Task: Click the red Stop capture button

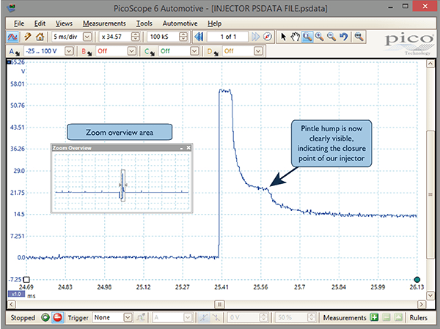Action: pyautogui.click(x=57, y=317)
